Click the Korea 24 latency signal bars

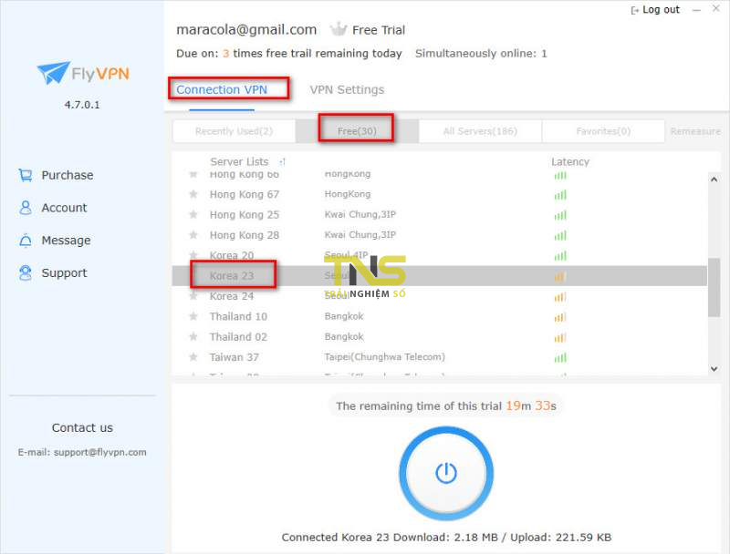560,296
